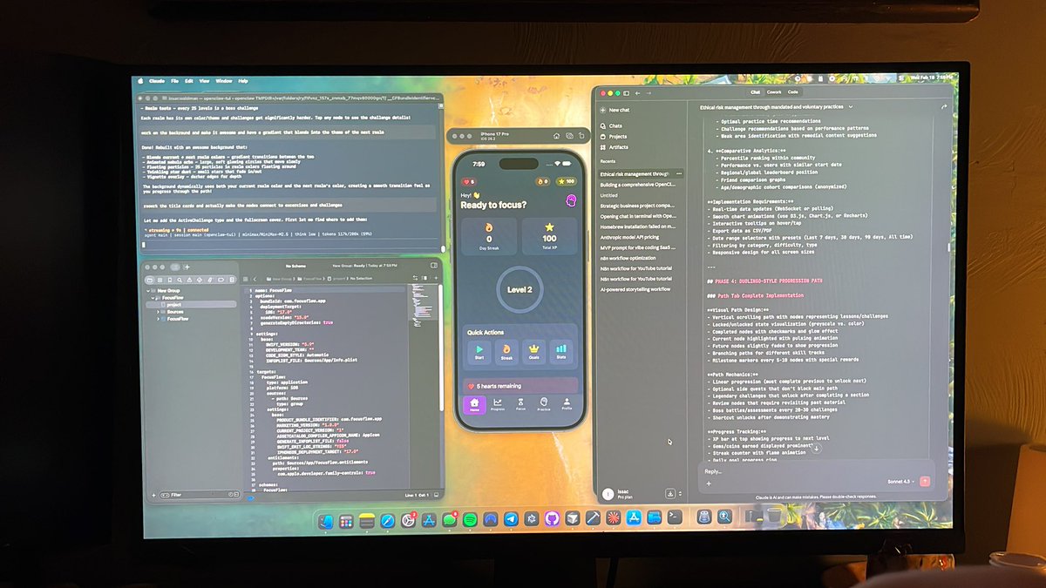1046x588 pixels.
Task: Click the red send button in Claude reply box
Action: 924,481
